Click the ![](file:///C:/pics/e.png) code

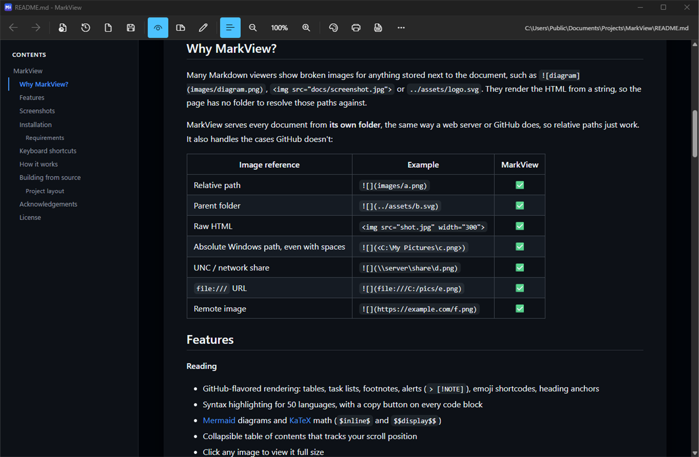[x=412, y=289]
